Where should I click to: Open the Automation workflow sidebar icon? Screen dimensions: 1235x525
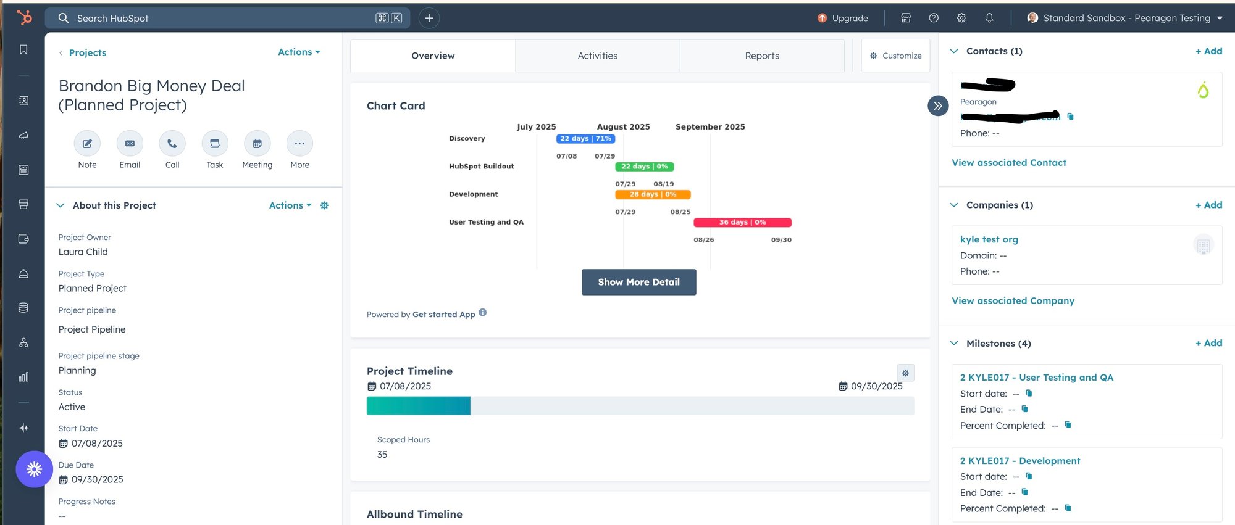click(23, 342)
